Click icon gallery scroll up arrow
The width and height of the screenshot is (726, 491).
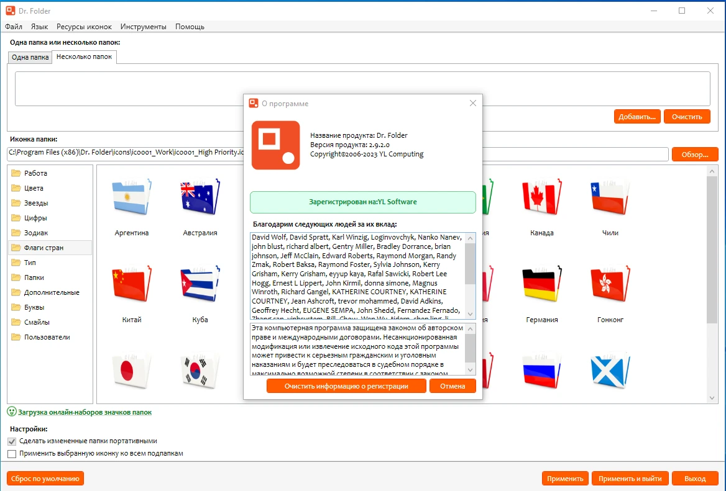712,171
